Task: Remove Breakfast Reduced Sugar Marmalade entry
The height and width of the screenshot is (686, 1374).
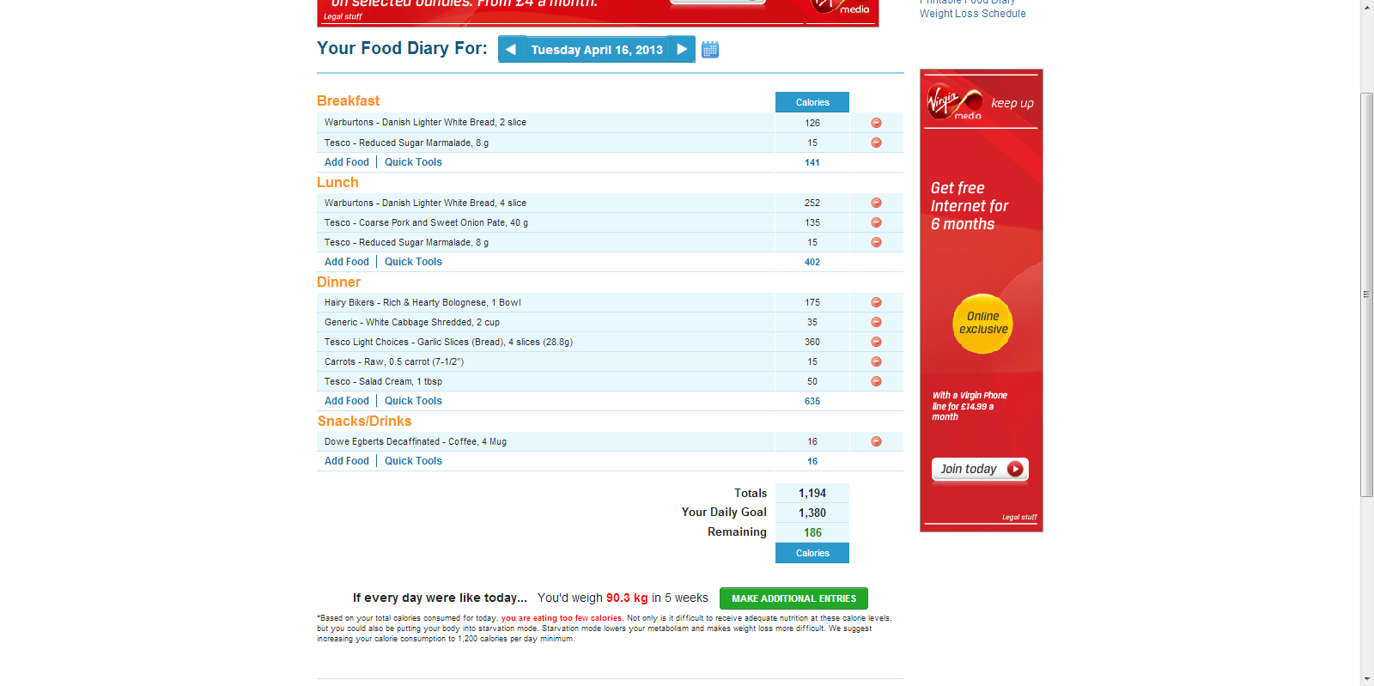Action: tap(876, 143)
